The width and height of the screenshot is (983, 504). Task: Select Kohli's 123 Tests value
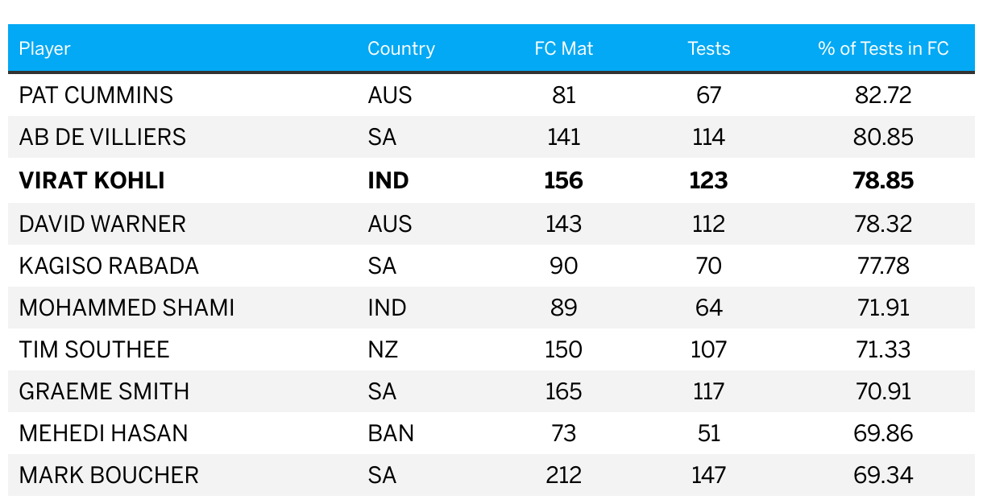click(x=708, y=180)
